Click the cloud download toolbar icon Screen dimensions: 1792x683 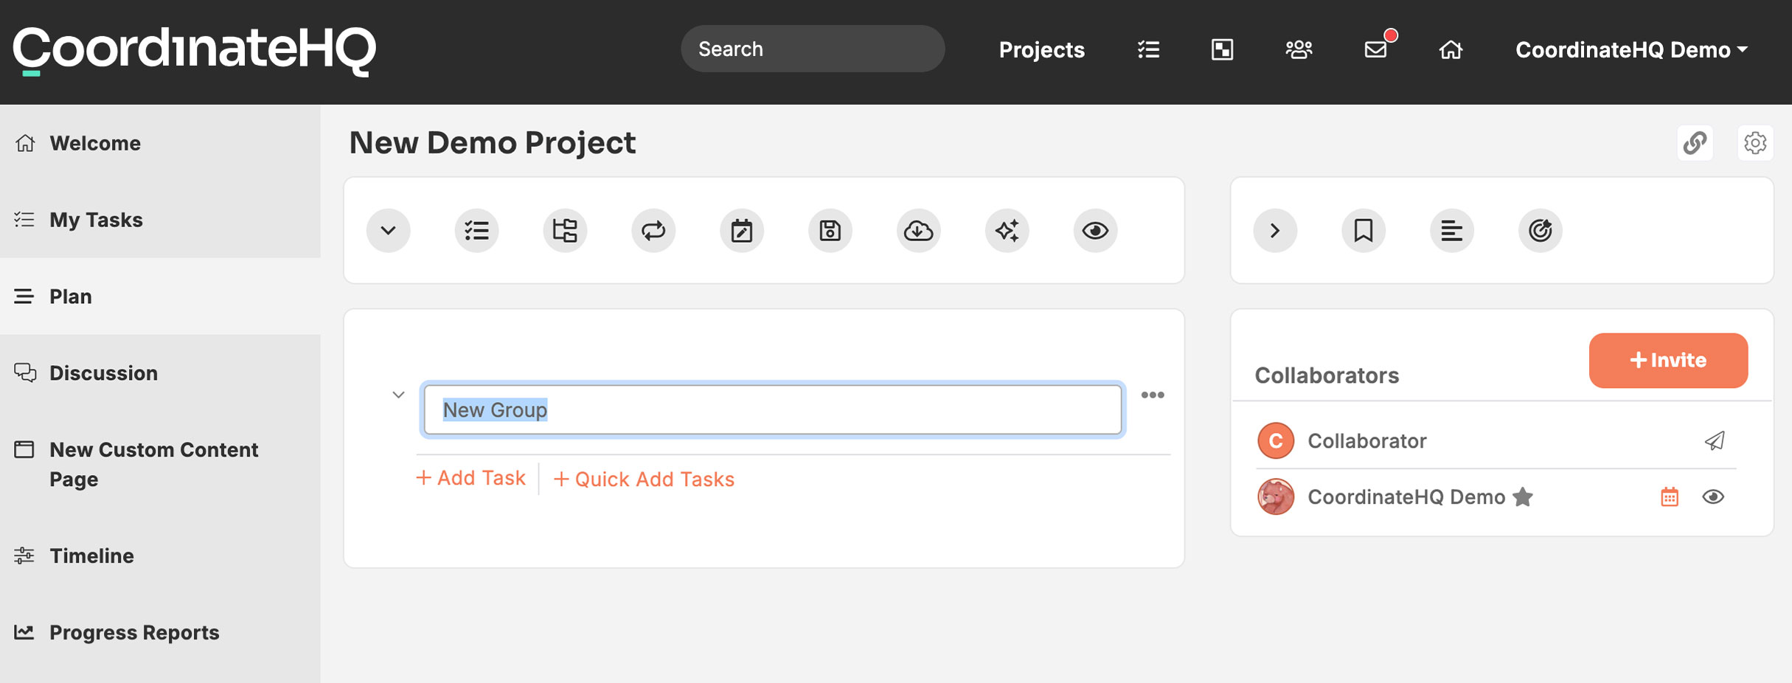[919, 231]
